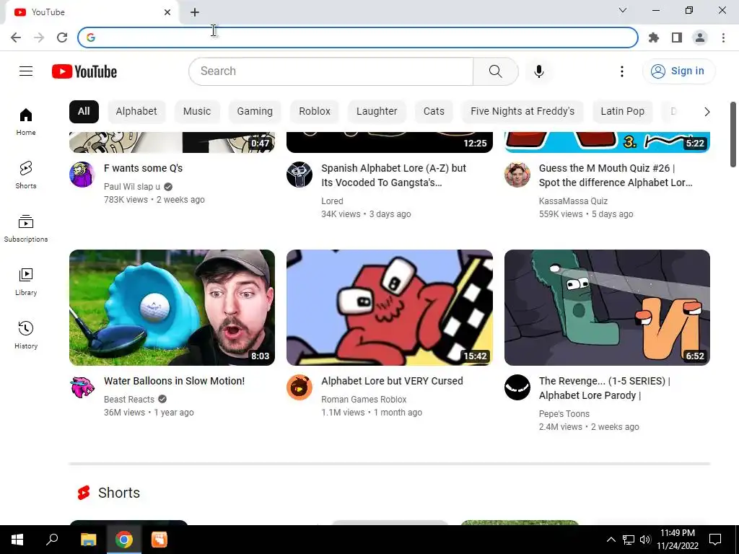Open Chrome extensions puzzle icon

(654, 38)
